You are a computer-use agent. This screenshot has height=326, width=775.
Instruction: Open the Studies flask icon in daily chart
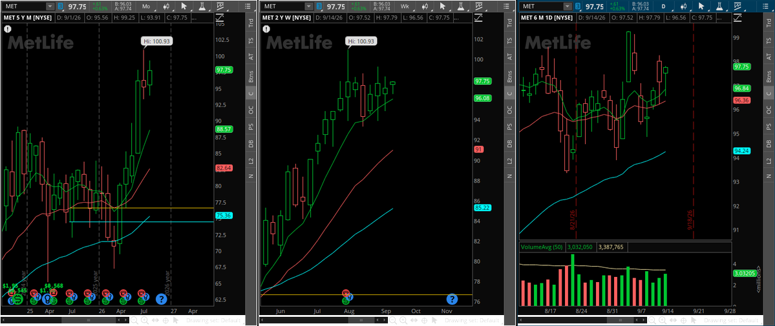coord(719,6)
